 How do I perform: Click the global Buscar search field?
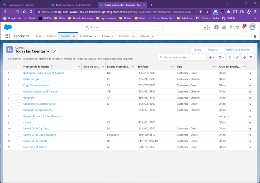(123, 27)
